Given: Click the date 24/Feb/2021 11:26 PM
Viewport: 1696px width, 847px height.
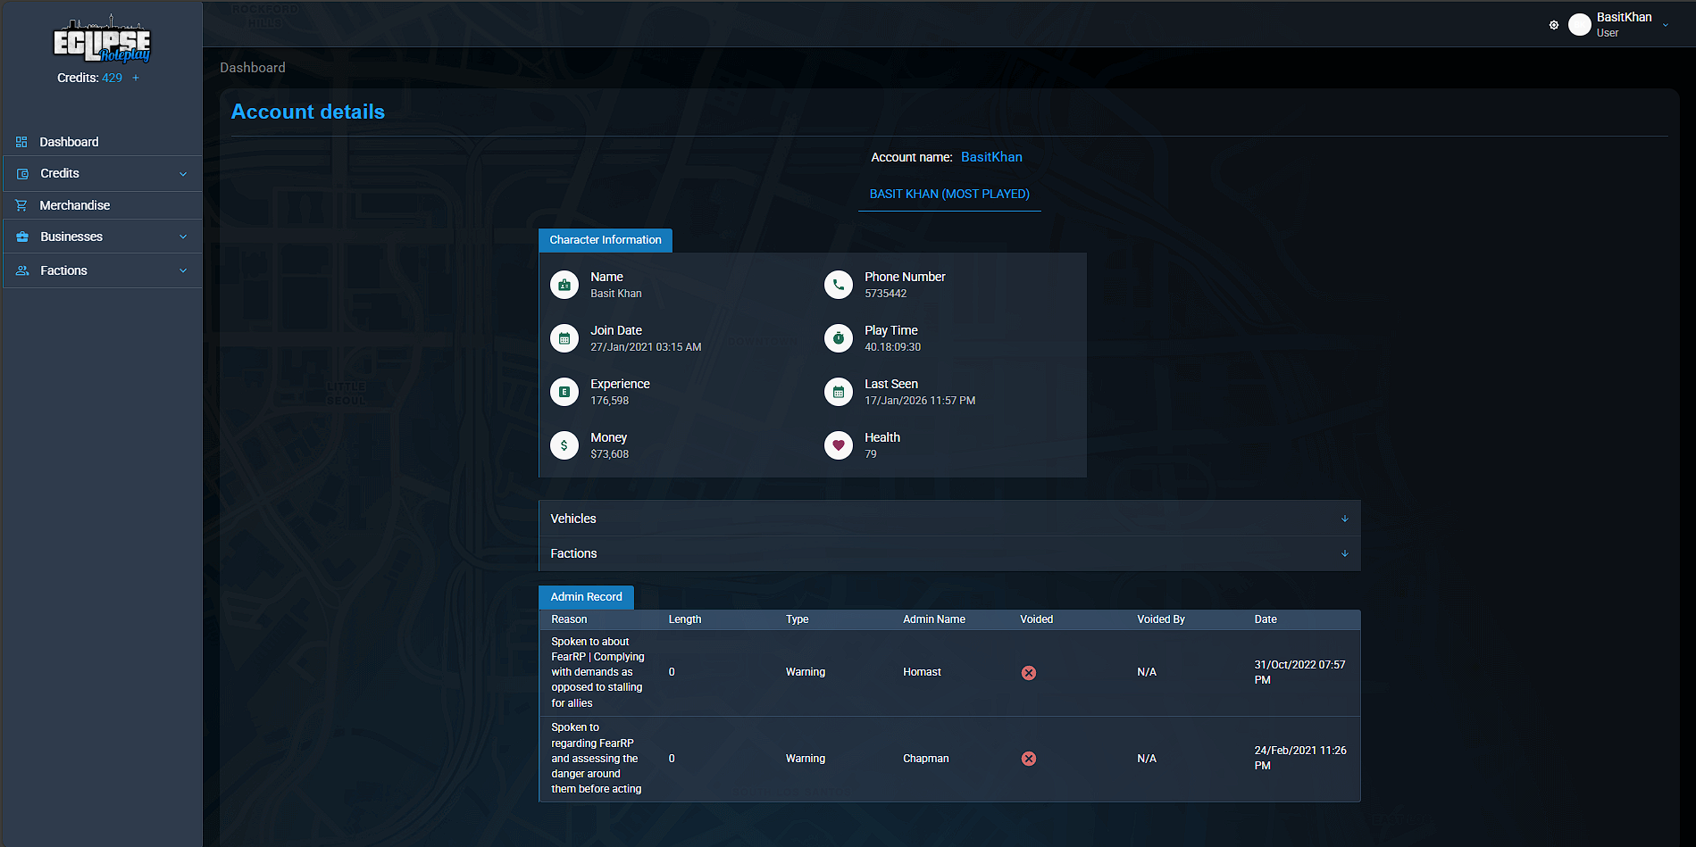Looking at the screenshot, I should [1300, 758].
